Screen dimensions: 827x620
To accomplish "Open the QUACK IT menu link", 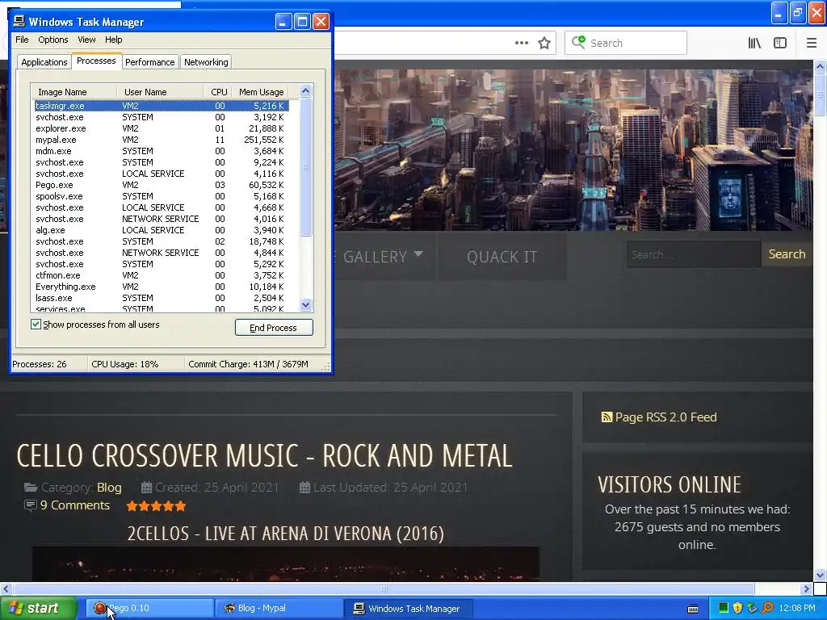I will [502, 257].
